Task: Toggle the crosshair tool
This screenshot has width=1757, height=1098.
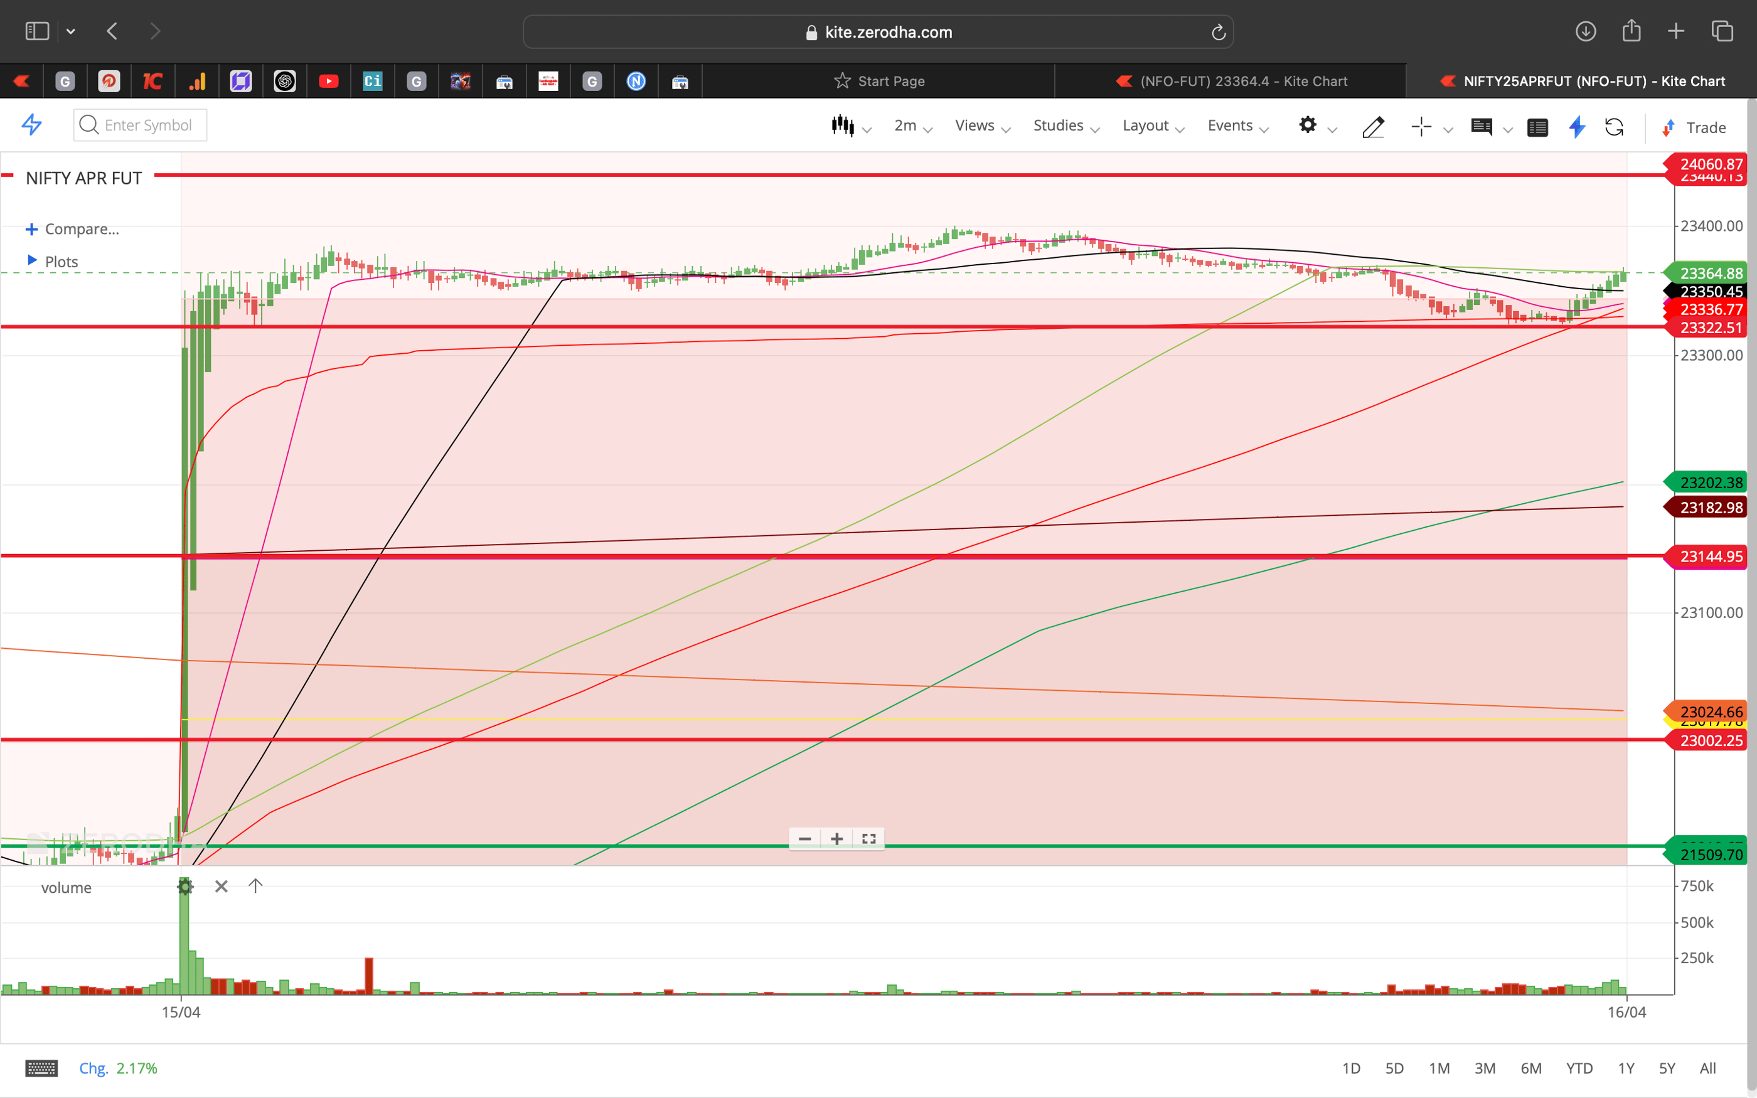Action: coord(1420,127)
